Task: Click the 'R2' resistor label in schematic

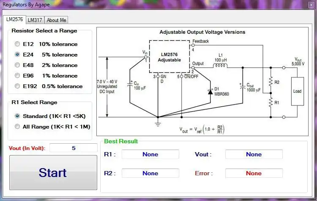Action: 277,82
